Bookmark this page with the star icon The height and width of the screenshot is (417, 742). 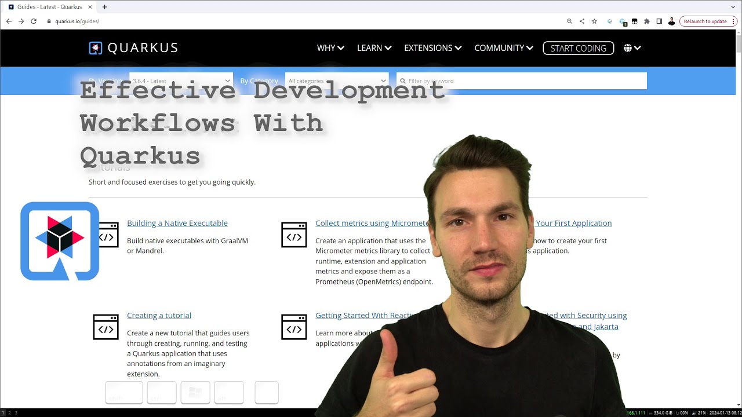point(594,21)
